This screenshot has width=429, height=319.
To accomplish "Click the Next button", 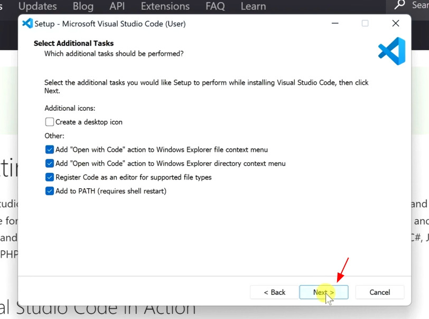I will pos(324,292).
